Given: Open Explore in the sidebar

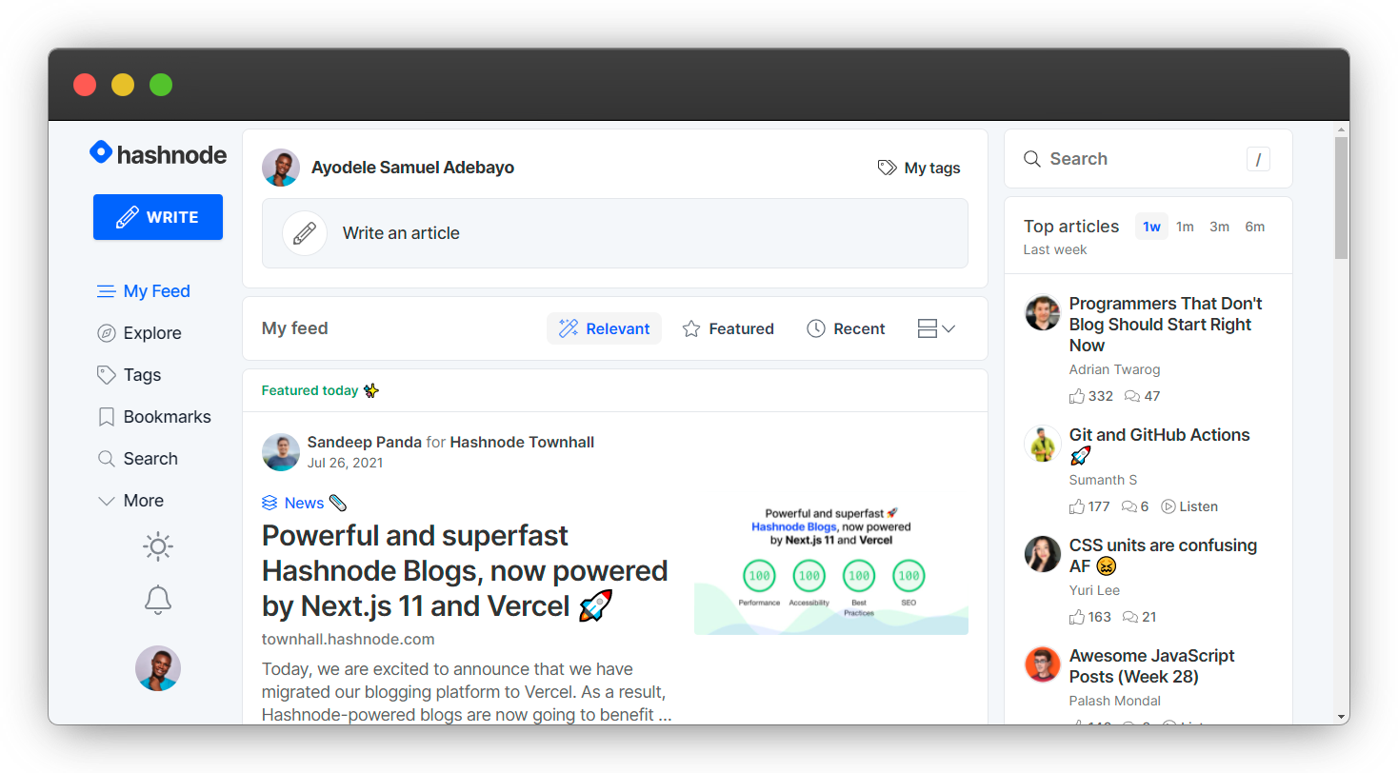Looking at the screenshot, I should click(139, 333).
